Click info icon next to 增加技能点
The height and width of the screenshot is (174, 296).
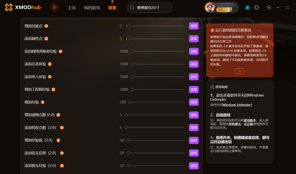pyautogui.click(x=46, y=26)
